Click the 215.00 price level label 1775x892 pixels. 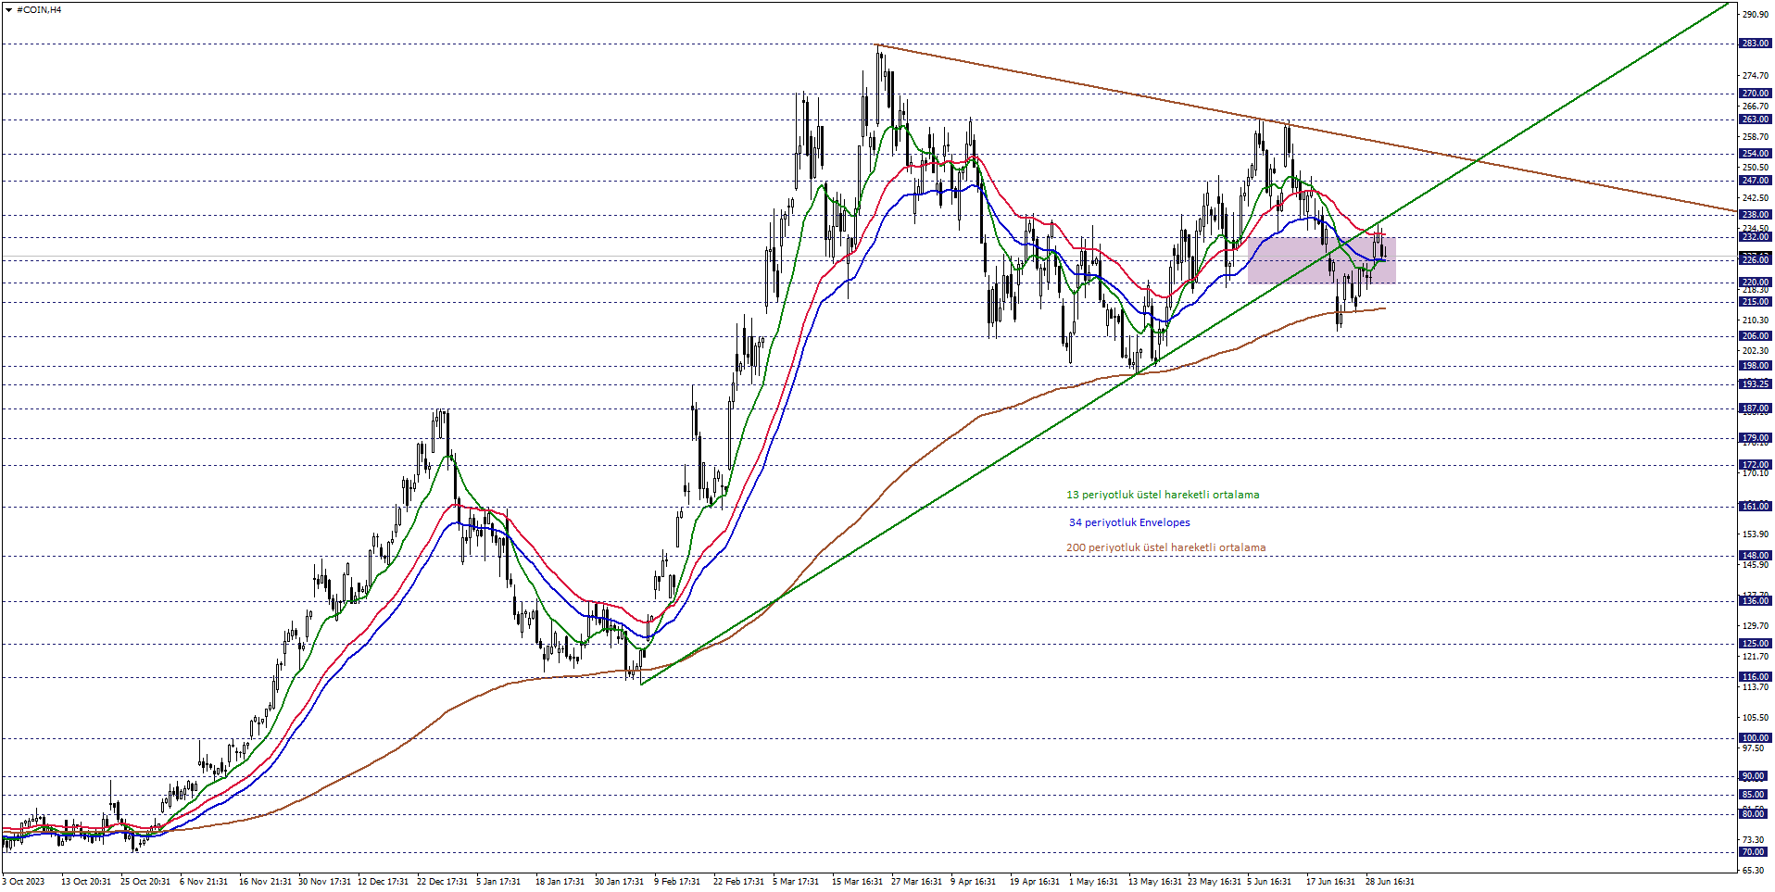coord(1755,302)
